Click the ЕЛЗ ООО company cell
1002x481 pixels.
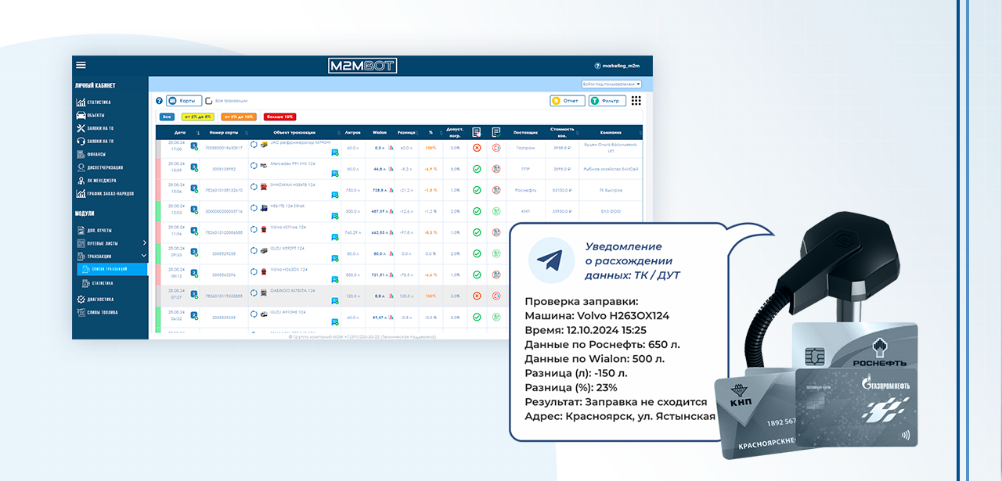[611, 210]
